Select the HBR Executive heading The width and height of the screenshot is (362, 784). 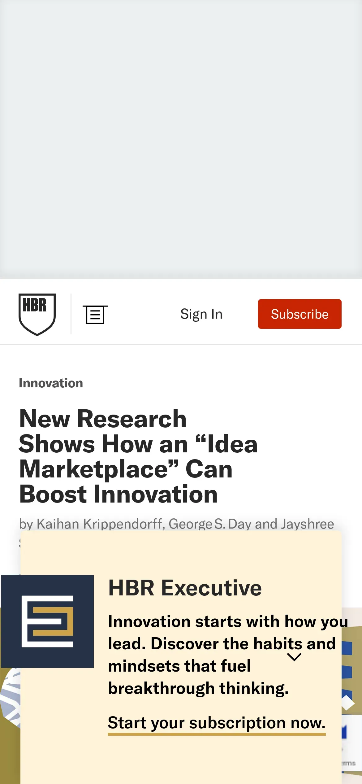[185, 588]
